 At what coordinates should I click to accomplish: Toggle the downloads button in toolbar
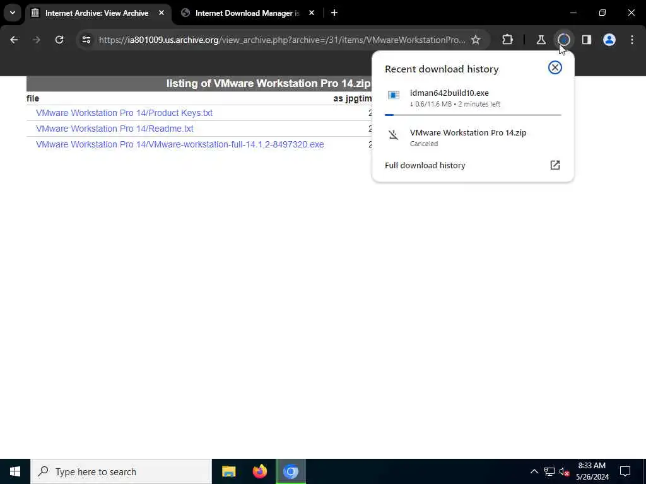tap(564, 40)
